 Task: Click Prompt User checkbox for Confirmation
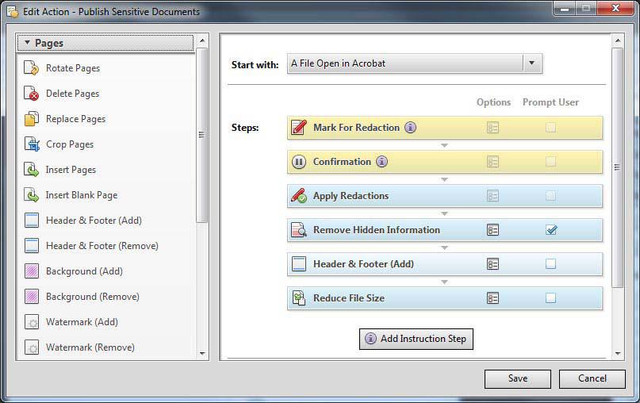[x=550, y=162]
